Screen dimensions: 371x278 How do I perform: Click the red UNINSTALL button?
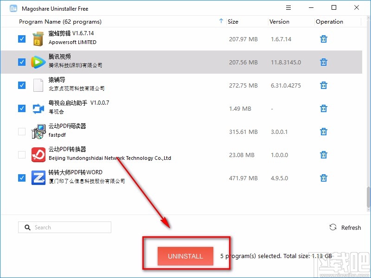(185, 256)
